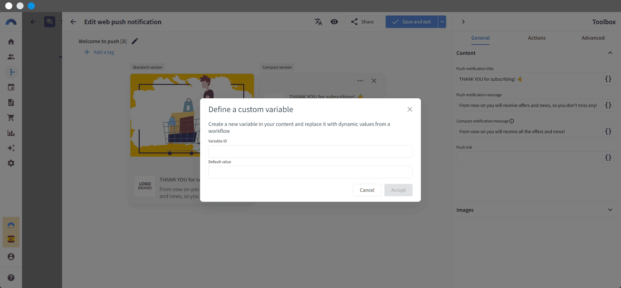Click info icon beside Compact notification message

pos(512,121)
